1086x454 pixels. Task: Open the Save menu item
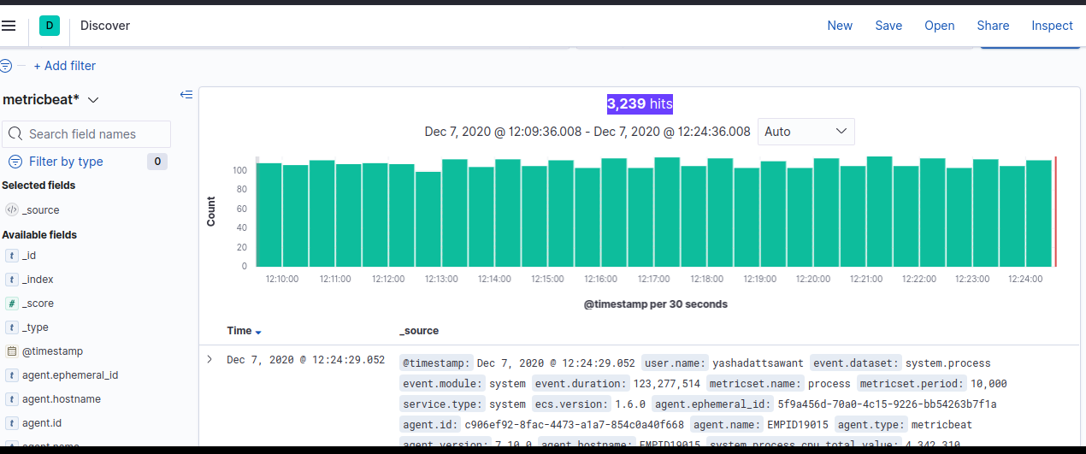click(x=888, y=26)
